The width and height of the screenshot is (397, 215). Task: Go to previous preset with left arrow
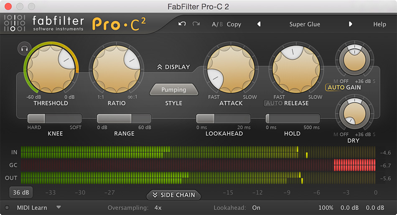(x=259, y=24)
